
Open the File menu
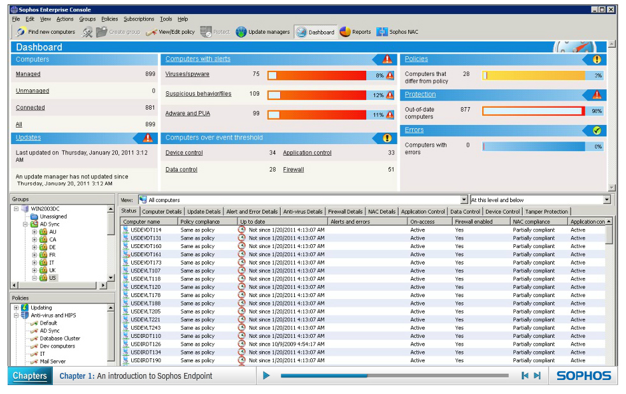[15, 18]
